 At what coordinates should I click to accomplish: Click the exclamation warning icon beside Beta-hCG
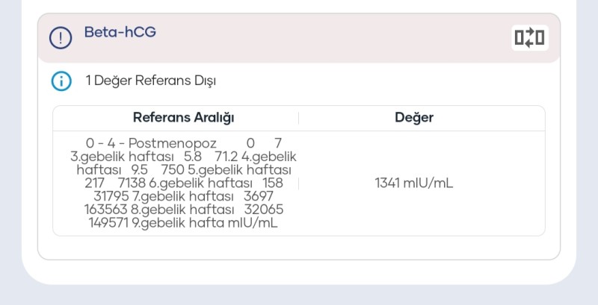61,37
